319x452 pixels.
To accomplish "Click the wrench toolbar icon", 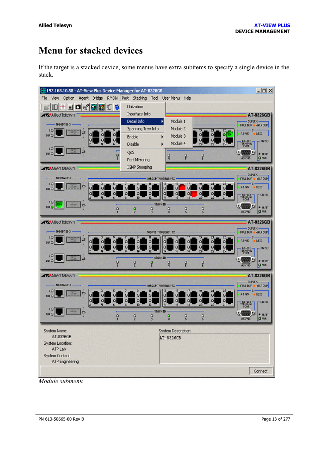I will click(x=86, y=107).
